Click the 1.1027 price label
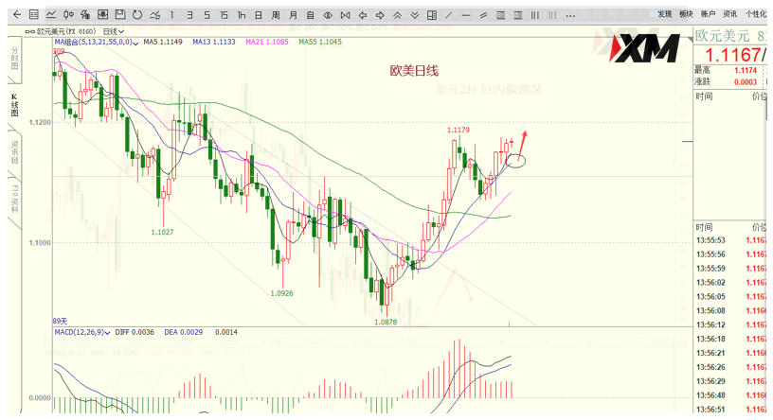773x420 pixels. [162, 232]
